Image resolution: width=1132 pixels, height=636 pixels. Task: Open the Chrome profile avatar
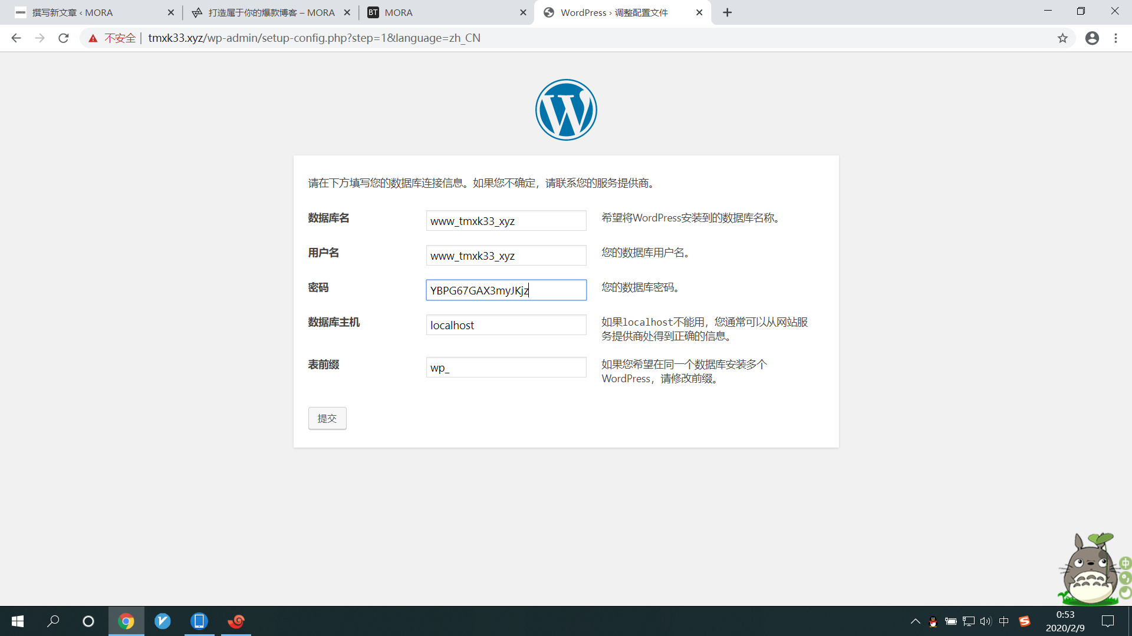(1092, 38)
